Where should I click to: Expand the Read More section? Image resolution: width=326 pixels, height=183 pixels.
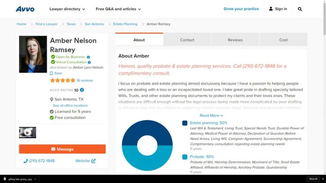(x=211, y=115)
